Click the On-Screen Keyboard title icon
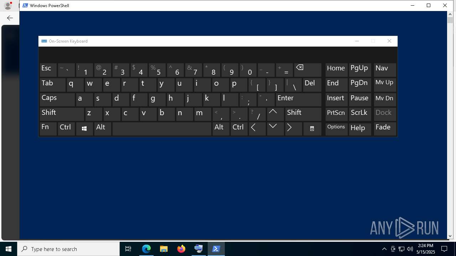The height and width of the screenshot is (256, 456). coord(44,41)
